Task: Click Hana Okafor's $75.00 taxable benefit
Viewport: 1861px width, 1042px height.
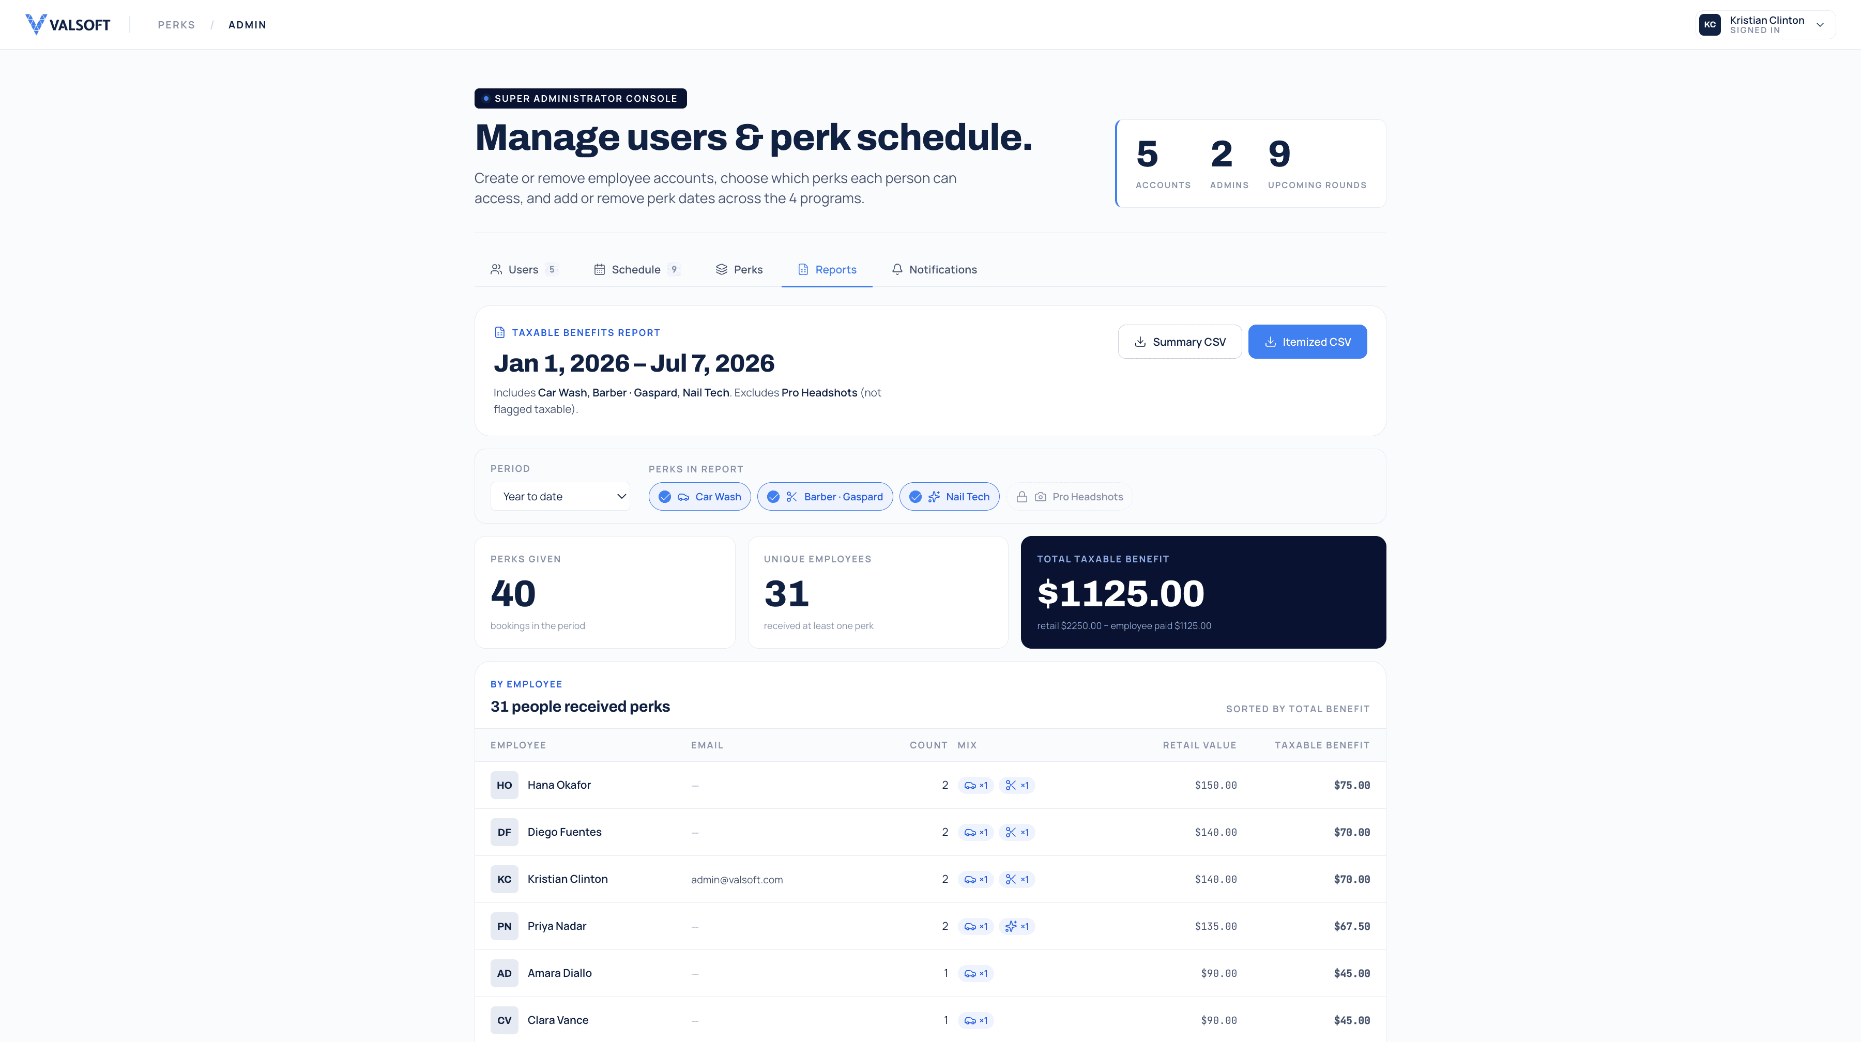Action: 1352,785
